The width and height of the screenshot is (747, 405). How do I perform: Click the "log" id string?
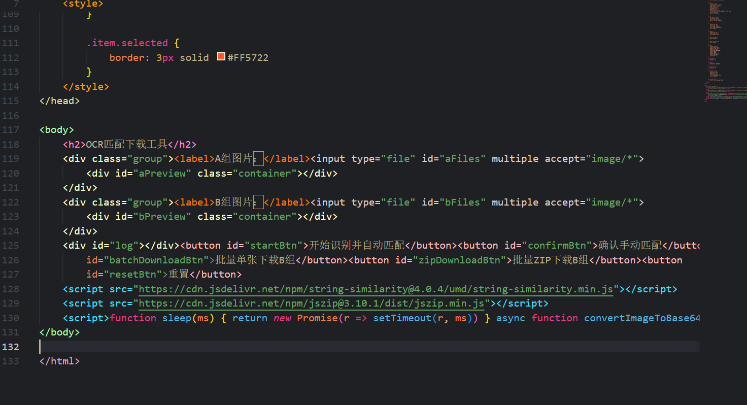pos(124,246)
